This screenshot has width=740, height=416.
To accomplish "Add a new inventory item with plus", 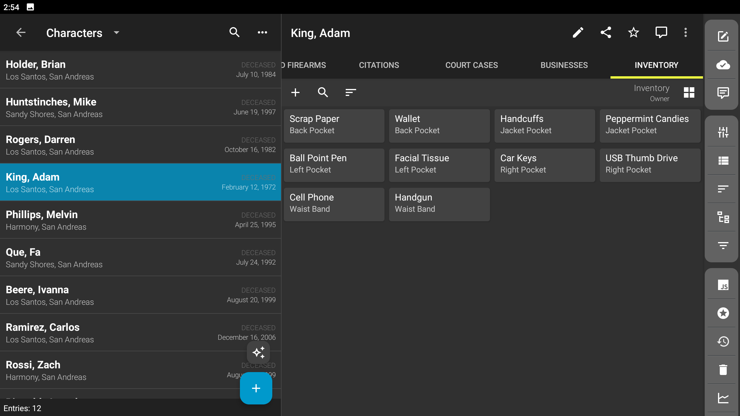I will click(x=295, y=93).
